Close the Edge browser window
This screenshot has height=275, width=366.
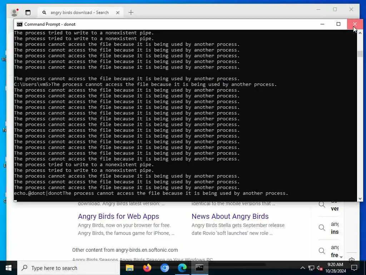(351, 9)
